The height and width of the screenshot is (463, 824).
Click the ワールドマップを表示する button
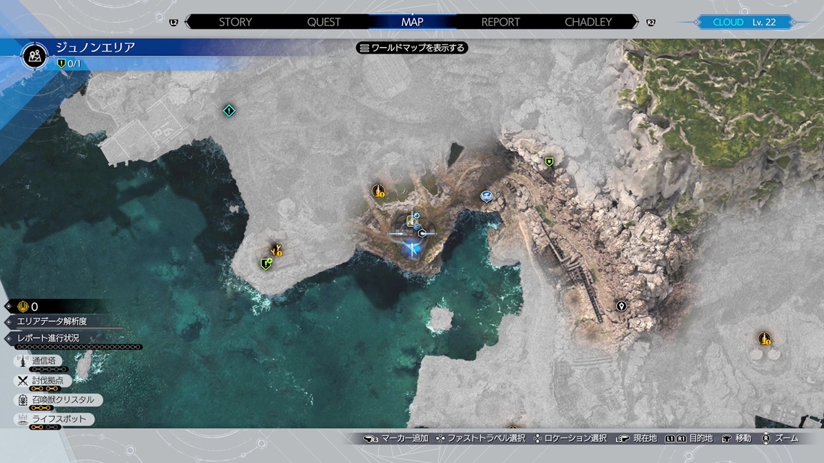pyautogui.click(x=412, y=48)
